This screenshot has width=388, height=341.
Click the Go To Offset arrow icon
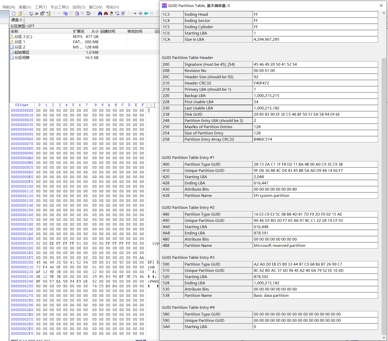(x=134, y=13)
